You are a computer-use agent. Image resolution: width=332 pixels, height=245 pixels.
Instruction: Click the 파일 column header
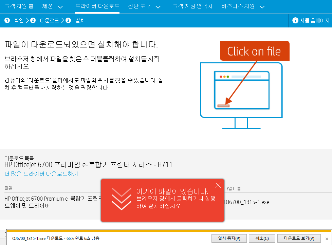(x=8, y=188)
